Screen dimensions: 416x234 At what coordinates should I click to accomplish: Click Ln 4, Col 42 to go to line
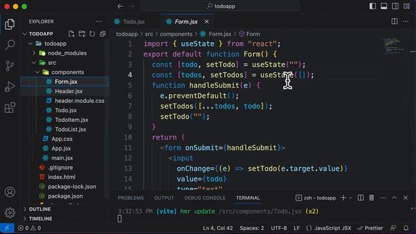click(x=218, y=228)
